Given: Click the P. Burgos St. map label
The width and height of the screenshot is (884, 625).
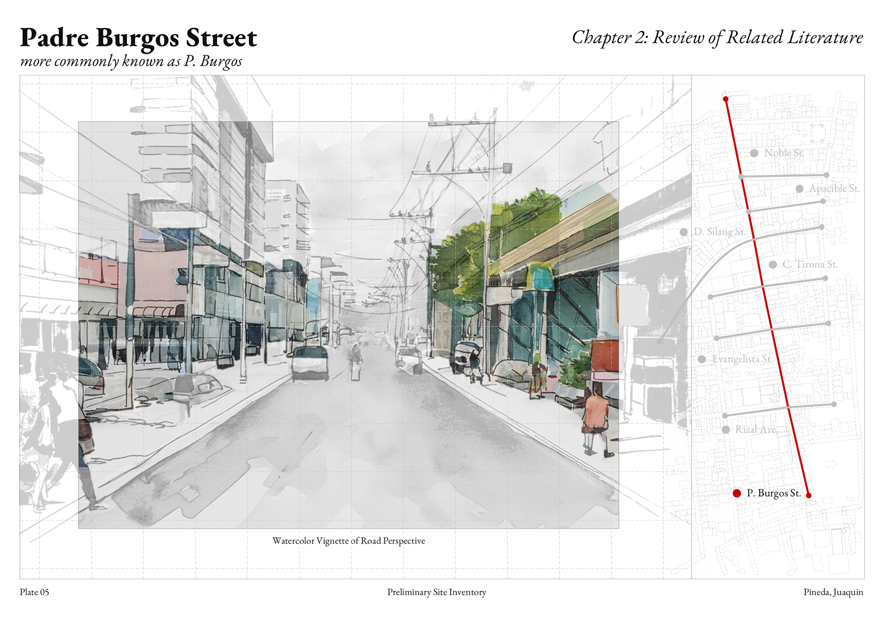Looking at the screenshot, I should point(773,493).
